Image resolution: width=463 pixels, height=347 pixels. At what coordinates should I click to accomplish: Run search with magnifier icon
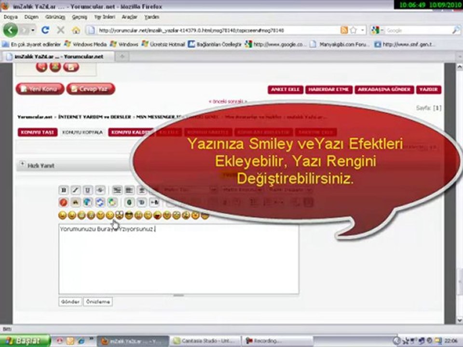pos(456,30)
